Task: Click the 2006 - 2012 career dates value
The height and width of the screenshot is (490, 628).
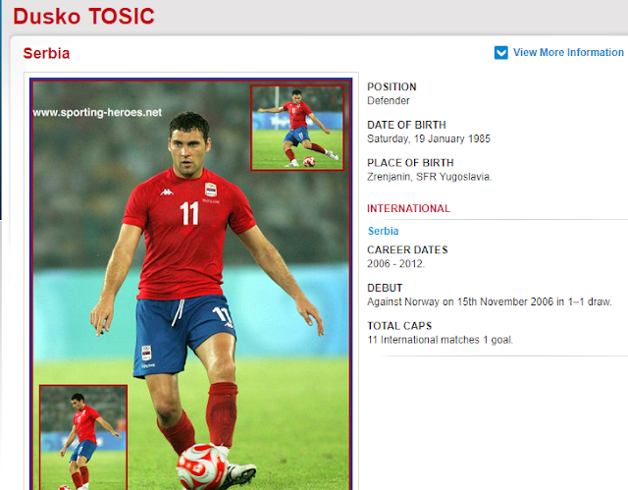Action: click(395, 263)
